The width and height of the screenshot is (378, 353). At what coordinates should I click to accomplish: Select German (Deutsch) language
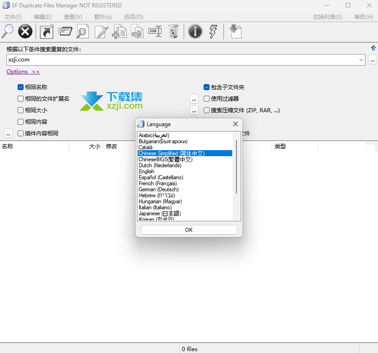[x=185, y=189]
